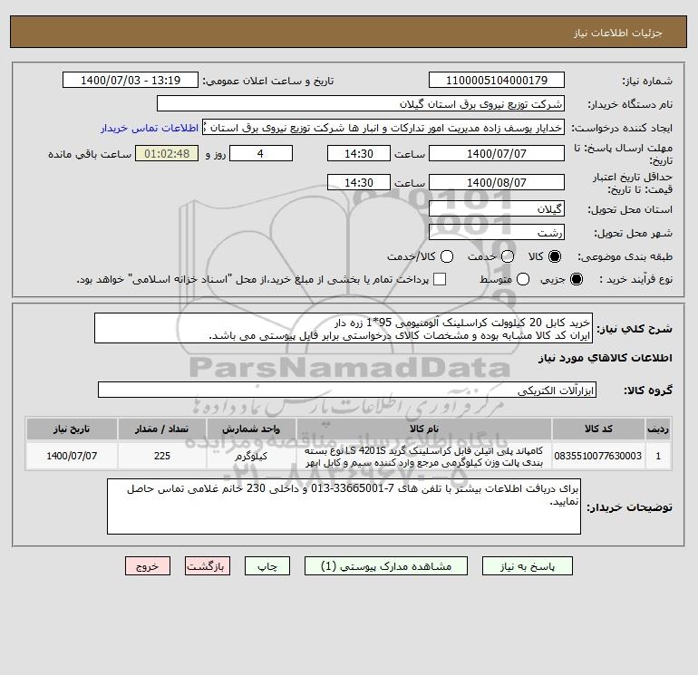Viewport: 698px width, 675px height.
Task: Select the کالا radio button
Action: click(x=555, y=256)
